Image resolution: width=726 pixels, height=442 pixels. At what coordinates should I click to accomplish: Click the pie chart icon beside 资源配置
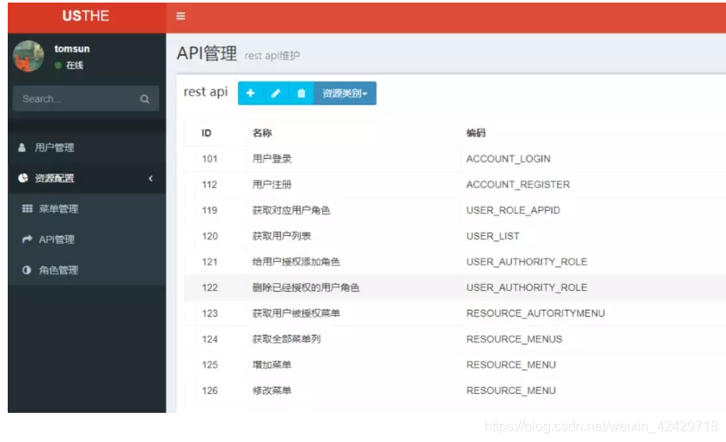pos(22,178)
